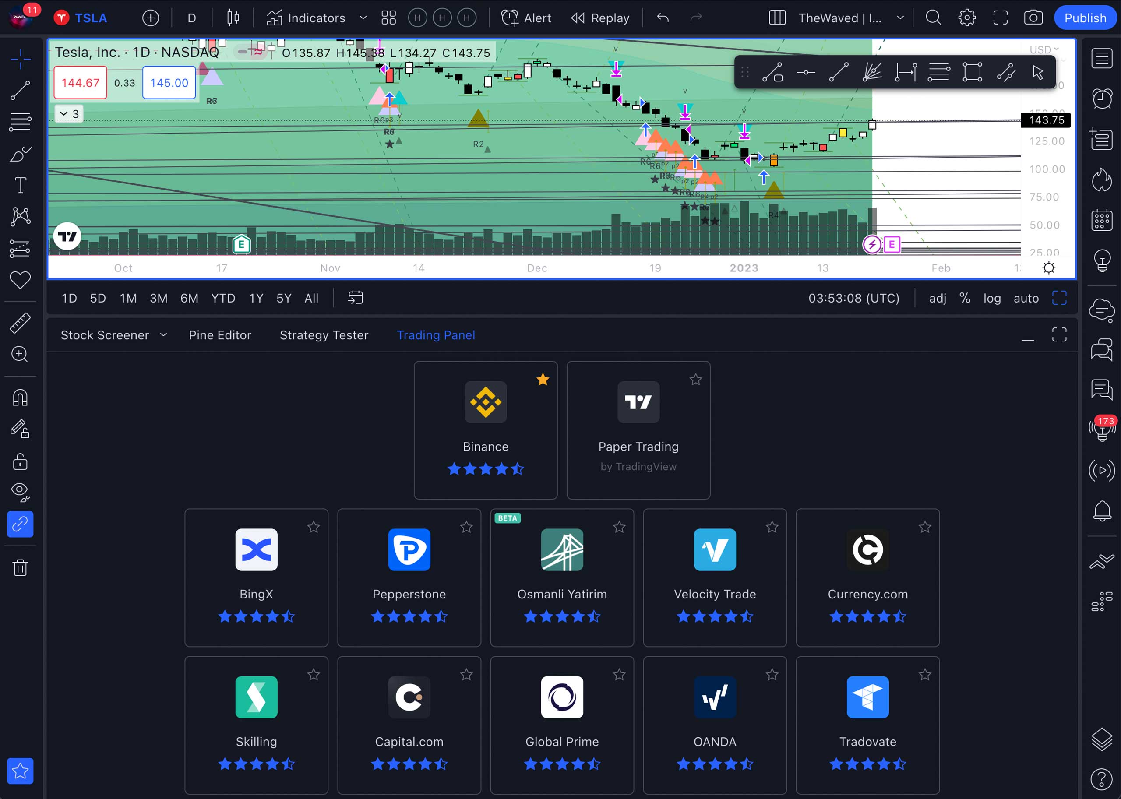The width and height of the screenshot is (1121, 799).
Task: Switch to the Strategy Tester tab
Action: click(x=324, y=335)
